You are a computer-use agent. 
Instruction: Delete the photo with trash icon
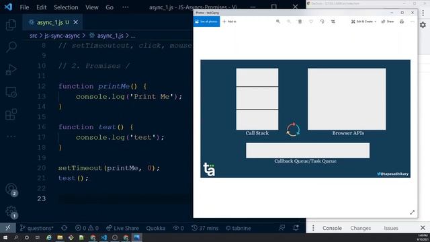click(x=300, y=22)
